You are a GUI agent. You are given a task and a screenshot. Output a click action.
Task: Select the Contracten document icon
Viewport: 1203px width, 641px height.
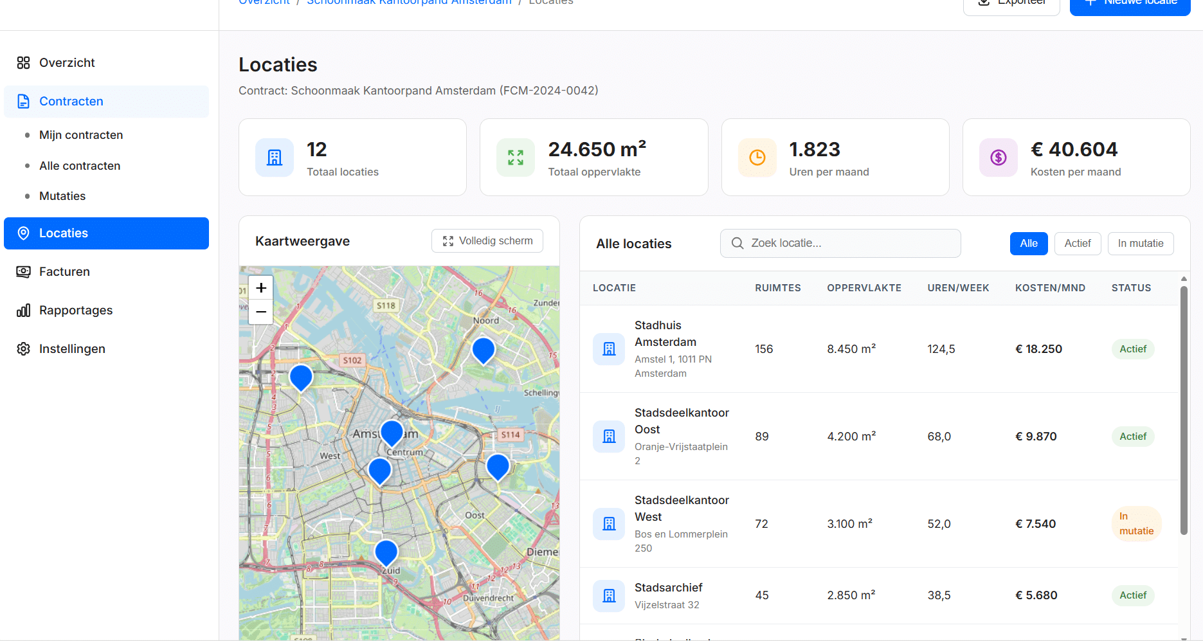pos(23,101)
